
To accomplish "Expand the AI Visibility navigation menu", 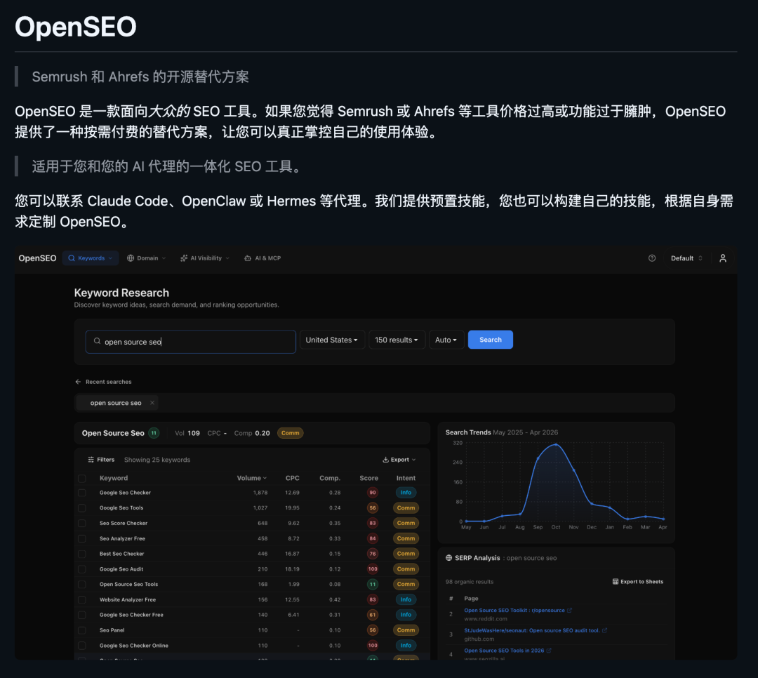I will click(204, 258).
